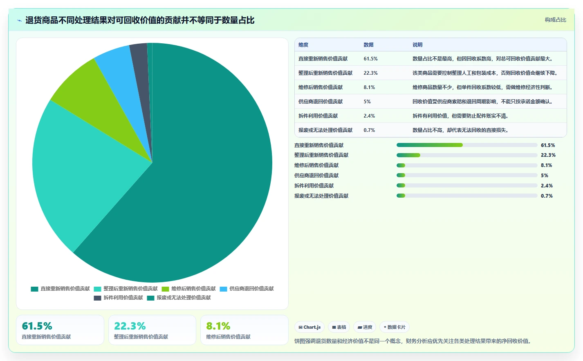Click progress bar for 直接重新销售价值贡献

click(x=467, y=145)
